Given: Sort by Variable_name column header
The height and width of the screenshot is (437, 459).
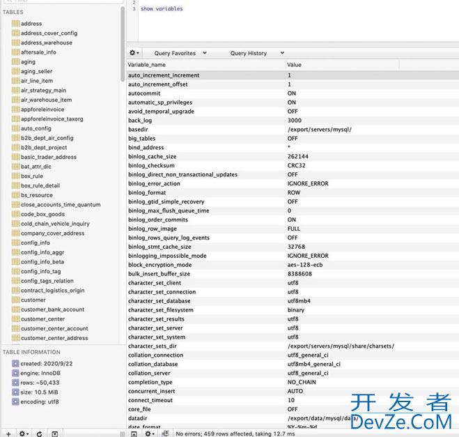Looking at the screenshot, I should coord(206,65).
